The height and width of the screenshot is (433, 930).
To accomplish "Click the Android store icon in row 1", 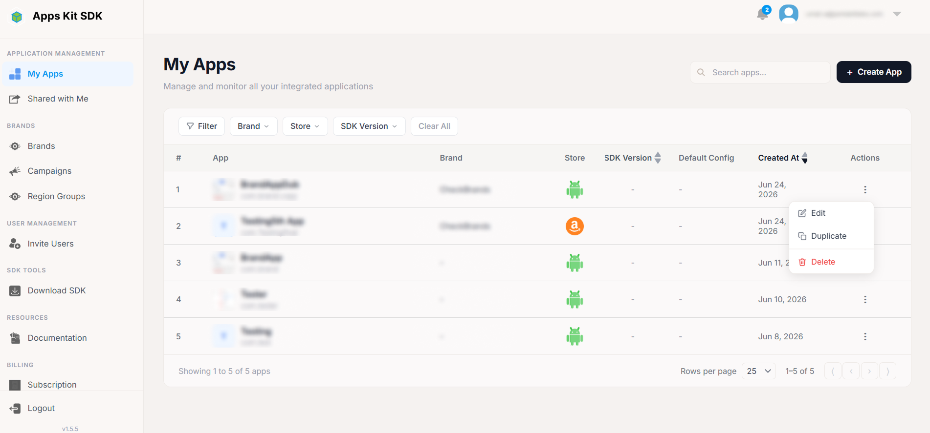I will pyautogui.click(x=575, y=189).
